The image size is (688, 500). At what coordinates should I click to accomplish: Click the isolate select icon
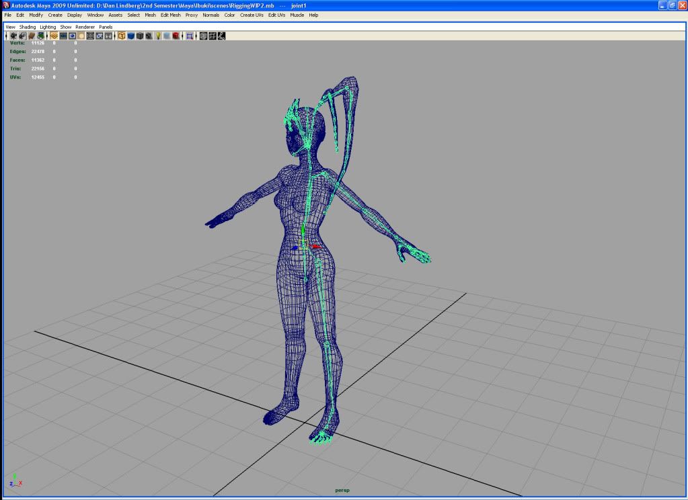tap(190, 36)
